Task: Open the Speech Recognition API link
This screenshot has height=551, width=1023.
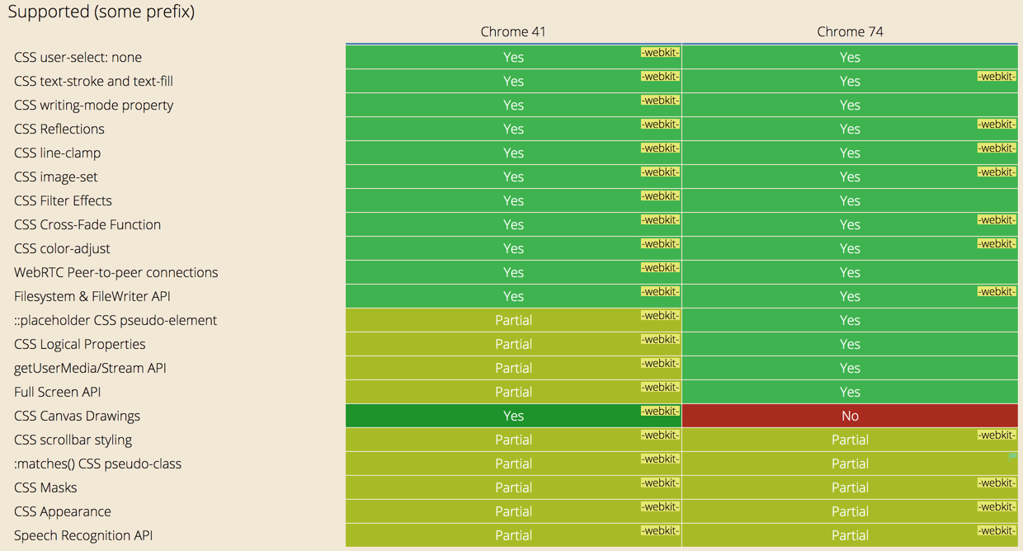Action: click(83, 536)
